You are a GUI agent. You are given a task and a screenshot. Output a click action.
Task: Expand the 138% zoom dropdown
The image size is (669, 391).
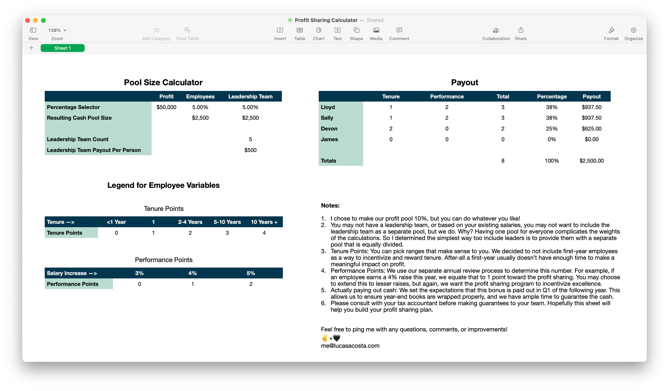[57, 30]
